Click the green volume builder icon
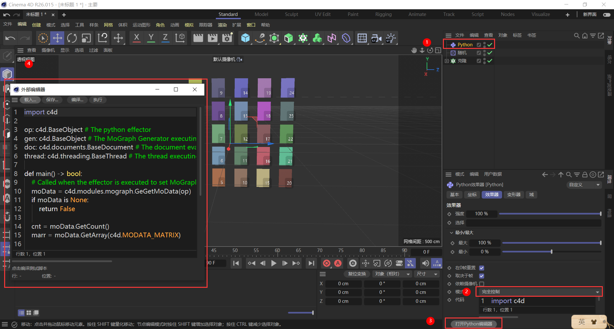The image size is (614, 329). click(x=317, y=38)
